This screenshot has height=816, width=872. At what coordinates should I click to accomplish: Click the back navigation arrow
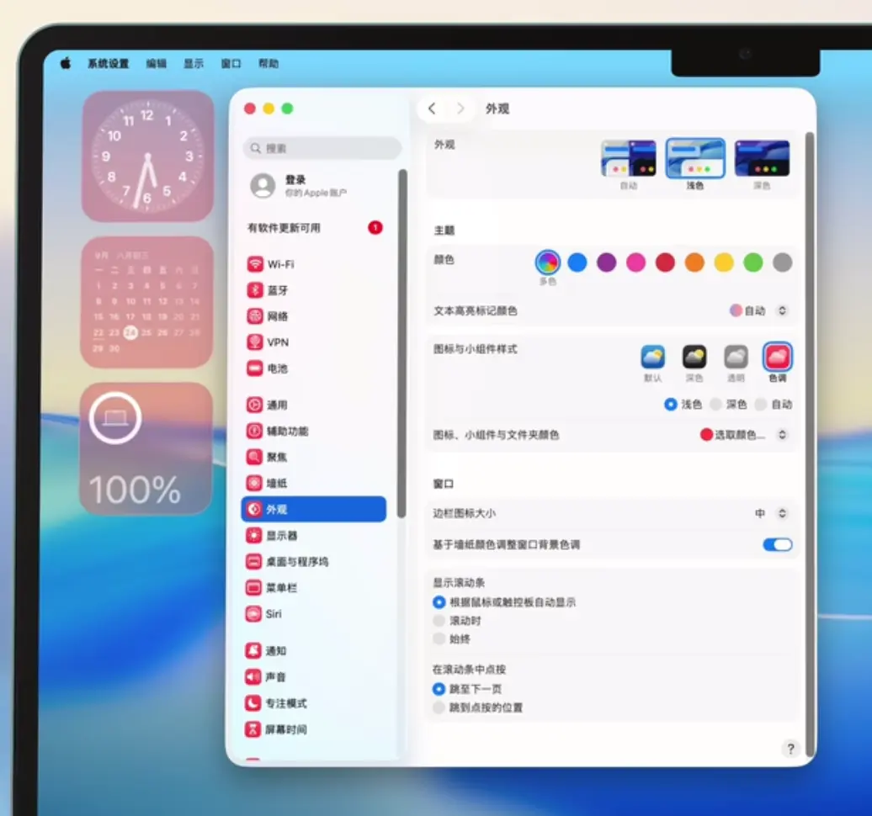[x=432, y=109]
